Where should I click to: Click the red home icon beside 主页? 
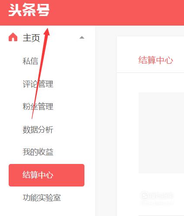tap(13, 37)
